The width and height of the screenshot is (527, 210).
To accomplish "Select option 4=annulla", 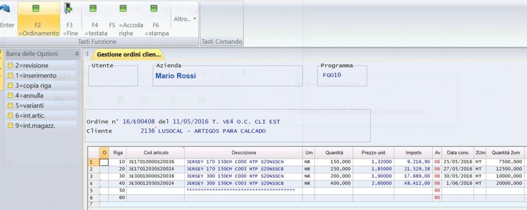I will coord(41,96).
